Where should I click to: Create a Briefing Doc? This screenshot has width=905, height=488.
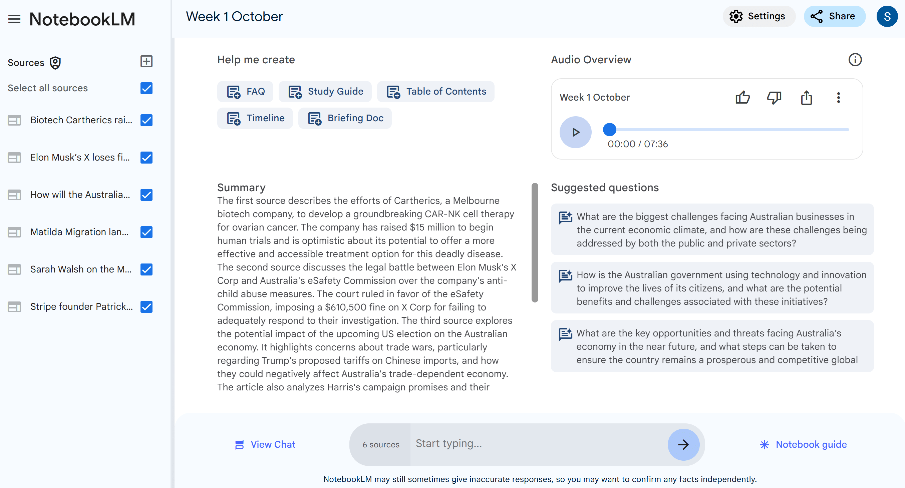[345, 118]
